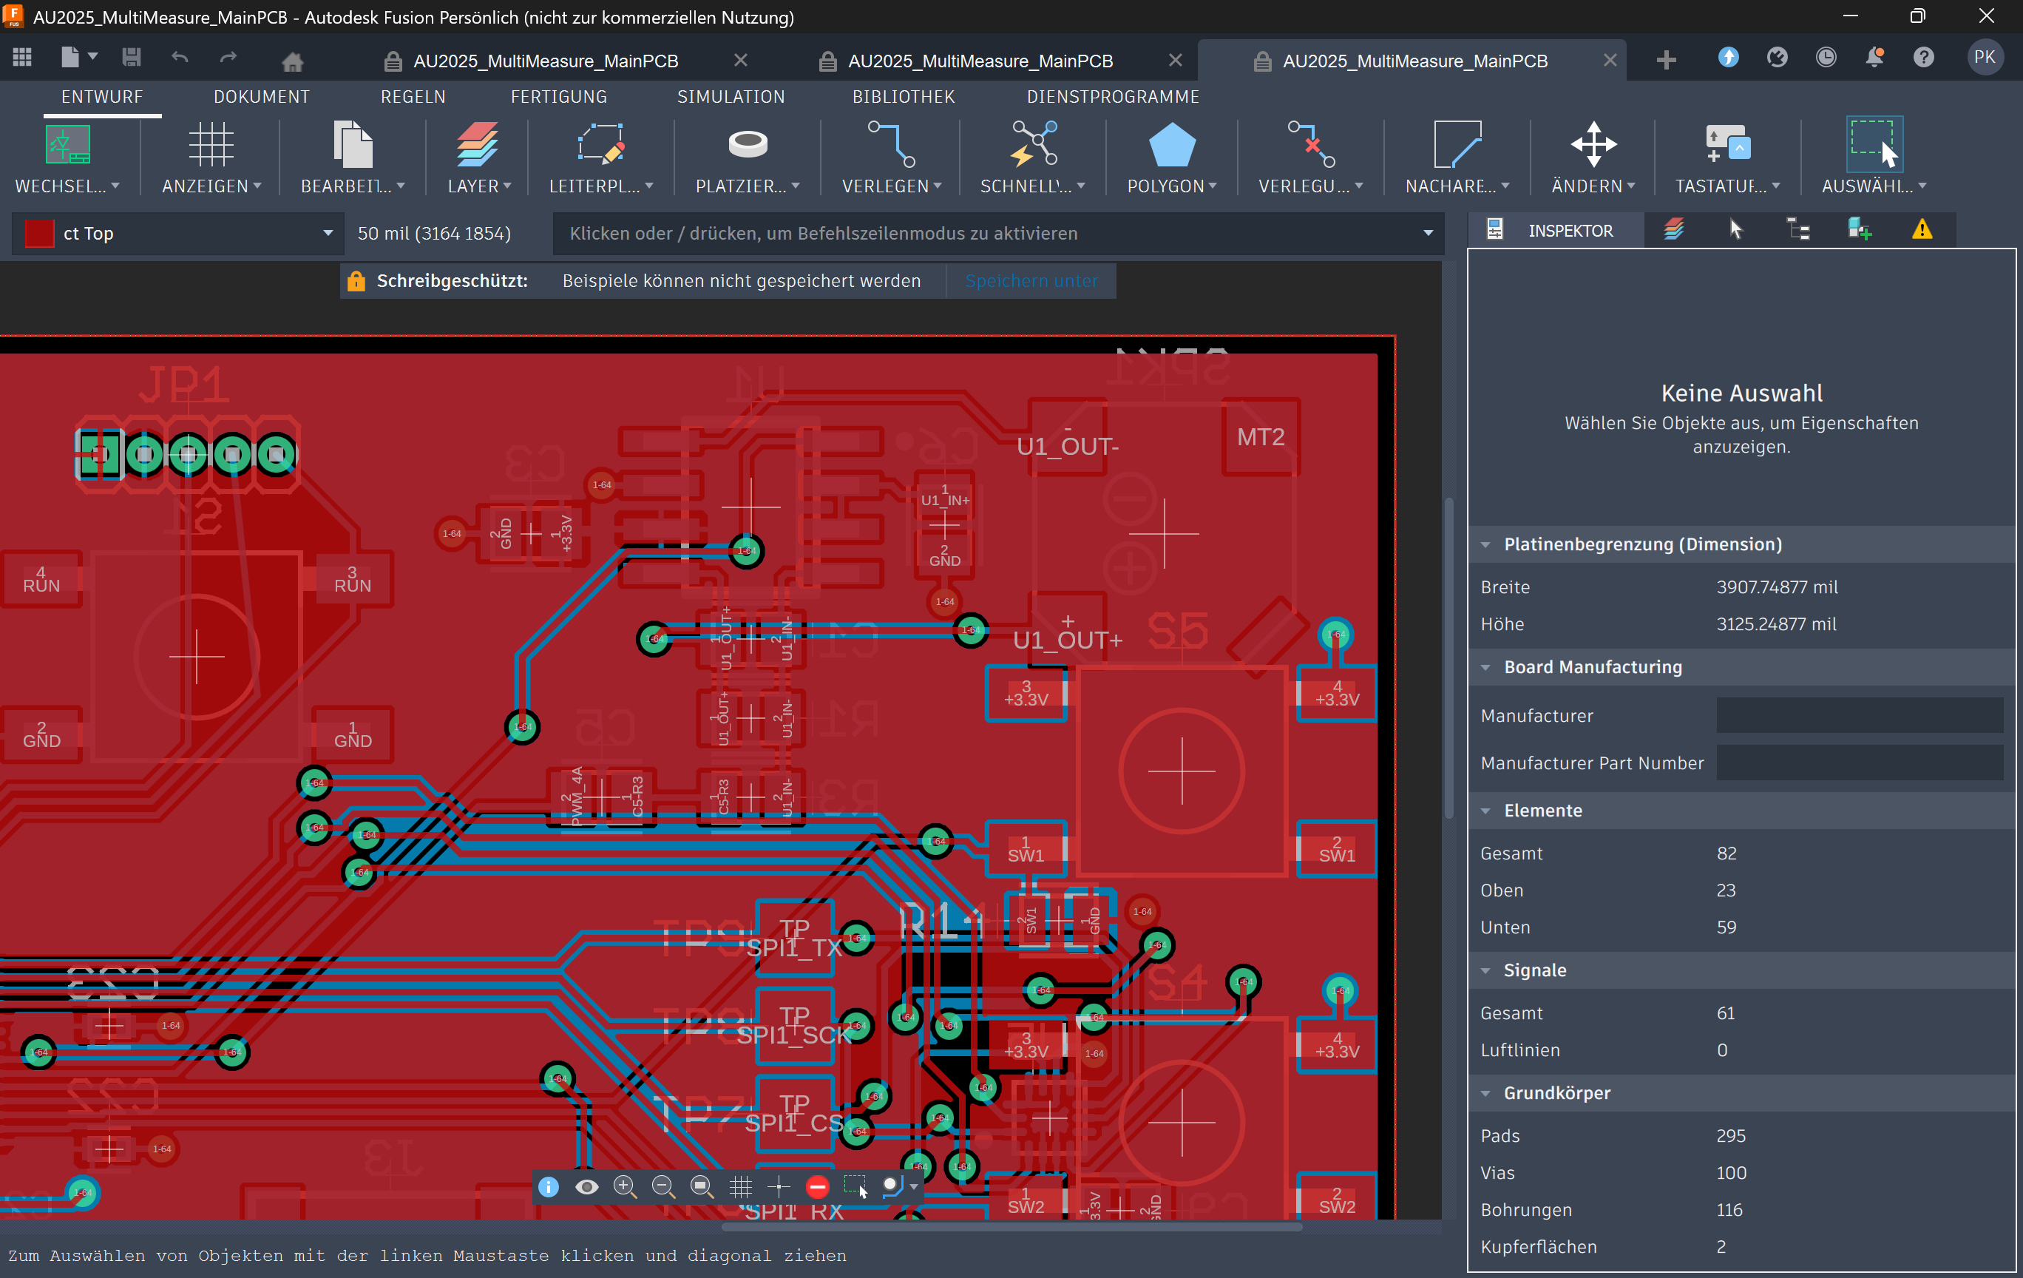
Task: Click the 'Speichern unter' link
Action: tap(1031, 280)
